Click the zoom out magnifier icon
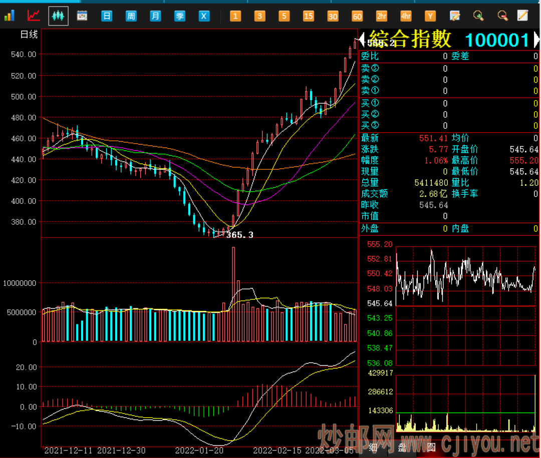 click(503, 16)
